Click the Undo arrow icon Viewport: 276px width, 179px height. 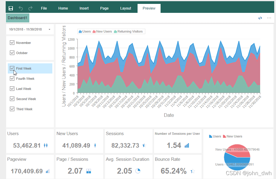tap(20, 8)
